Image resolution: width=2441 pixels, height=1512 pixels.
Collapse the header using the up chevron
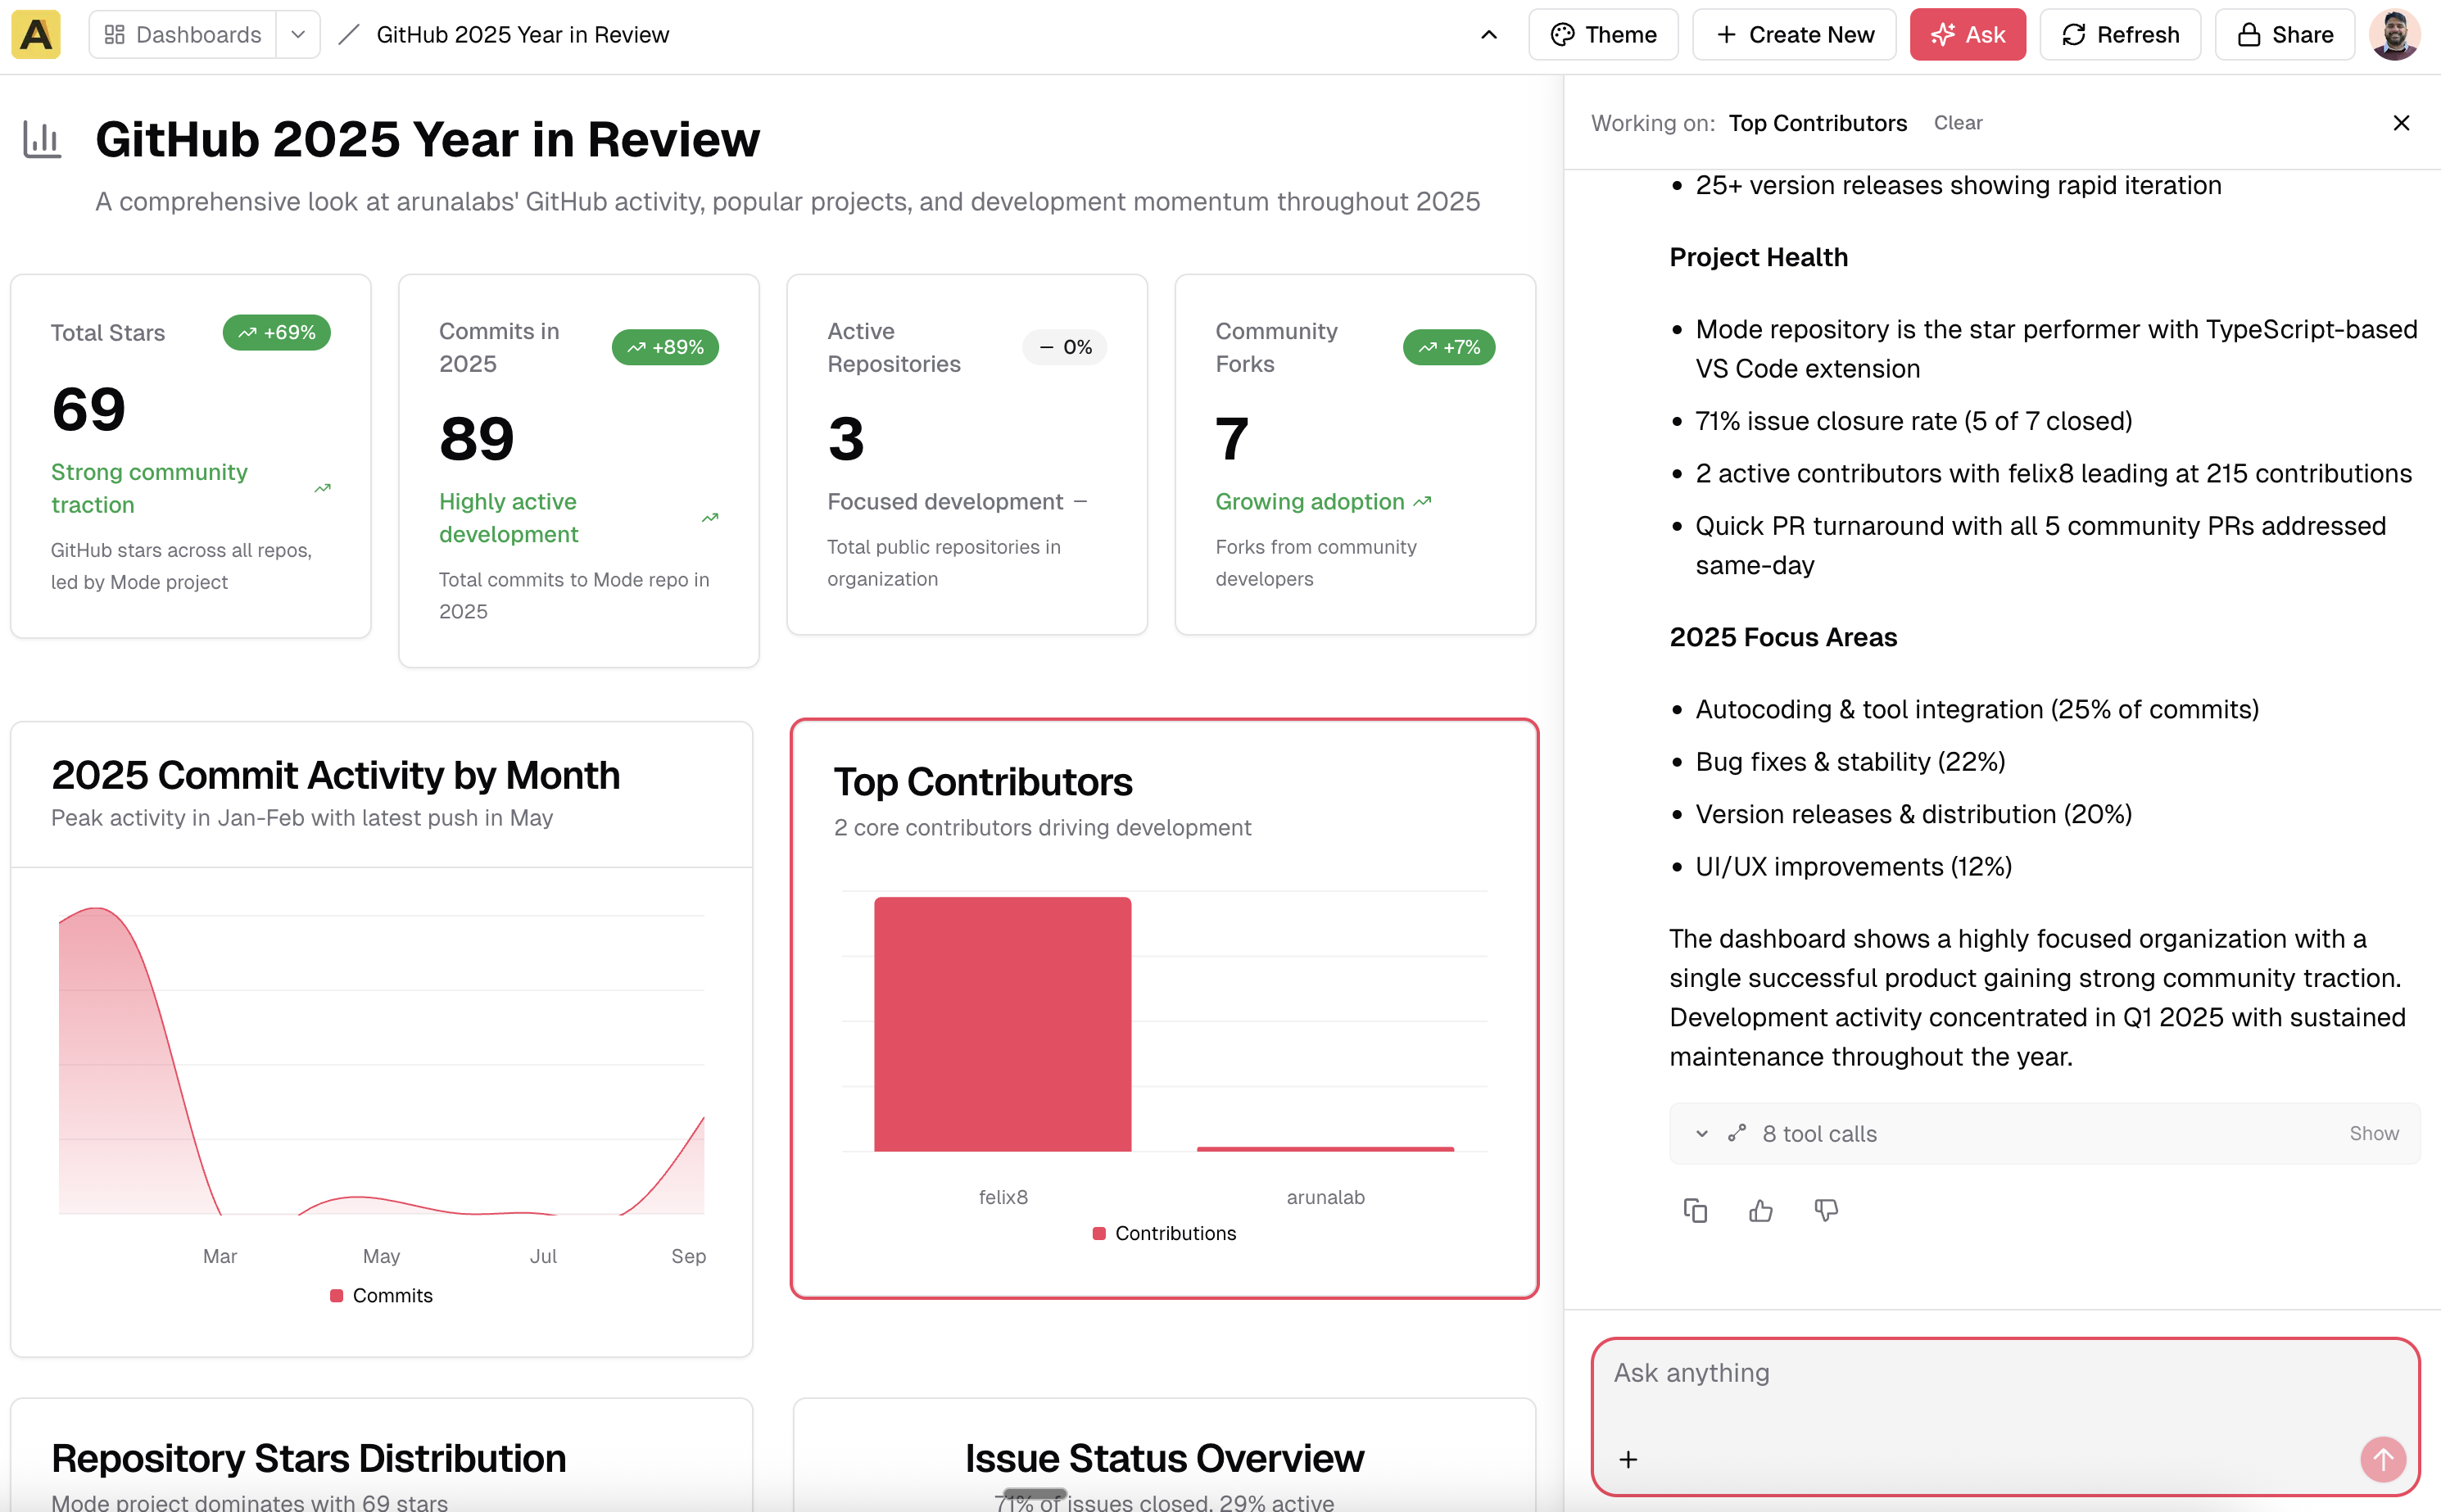pos(1488,35)
